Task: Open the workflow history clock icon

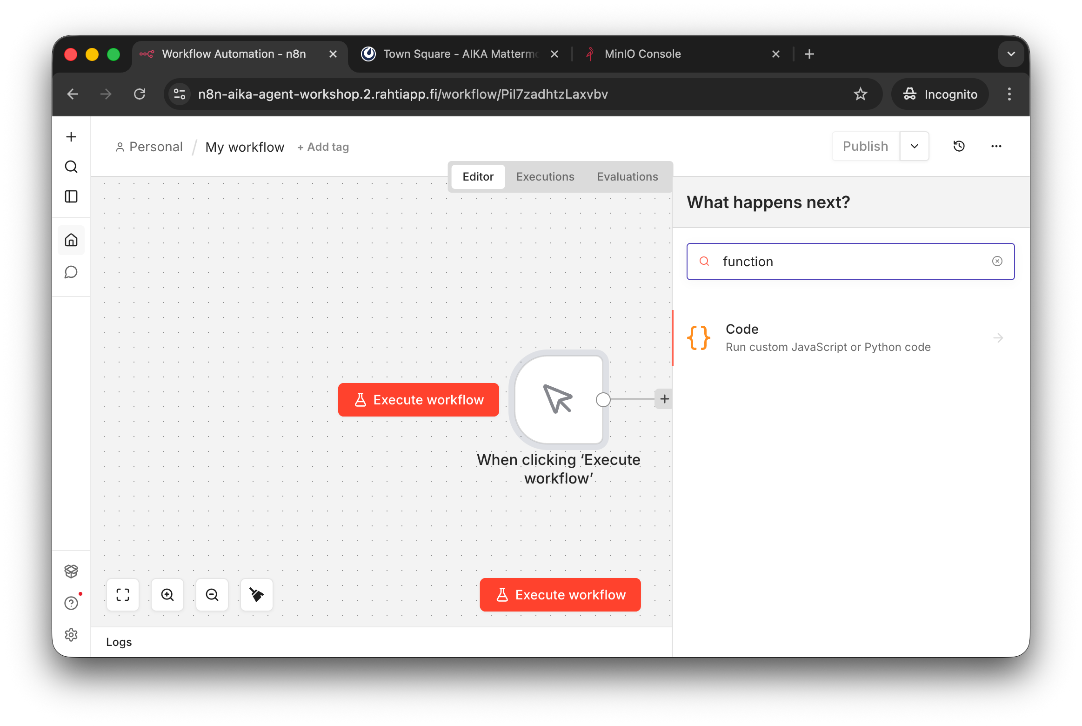Action: 959,146
